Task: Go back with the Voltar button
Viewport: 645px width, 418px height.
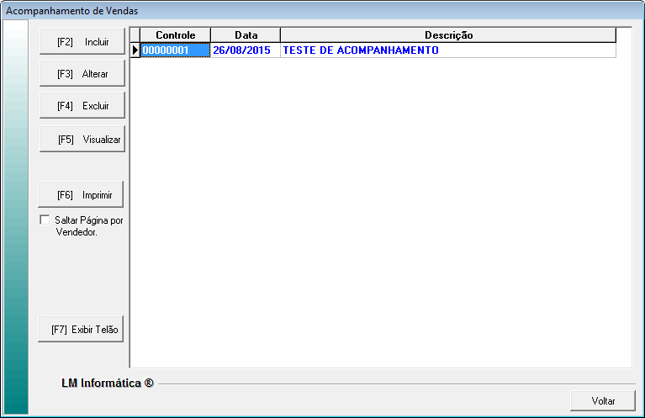Action: click(602, 401)
